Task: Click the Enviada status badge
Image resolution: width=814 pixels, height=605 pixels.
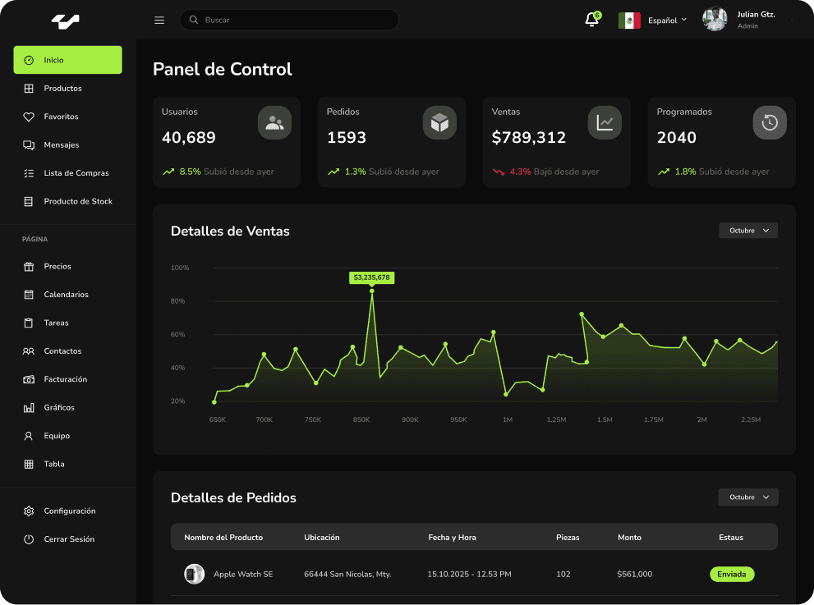Action: pos(731,575)
